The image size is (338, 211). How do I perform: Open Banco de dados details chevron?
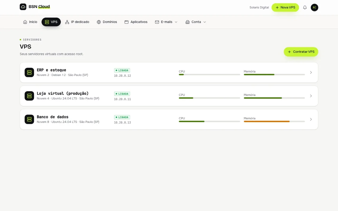pos(311,119)
